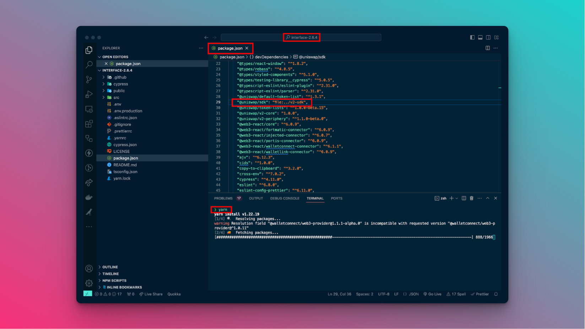585x329 pixels.
Task: Toggle the secondary side bar
Action: pos(488,37)
